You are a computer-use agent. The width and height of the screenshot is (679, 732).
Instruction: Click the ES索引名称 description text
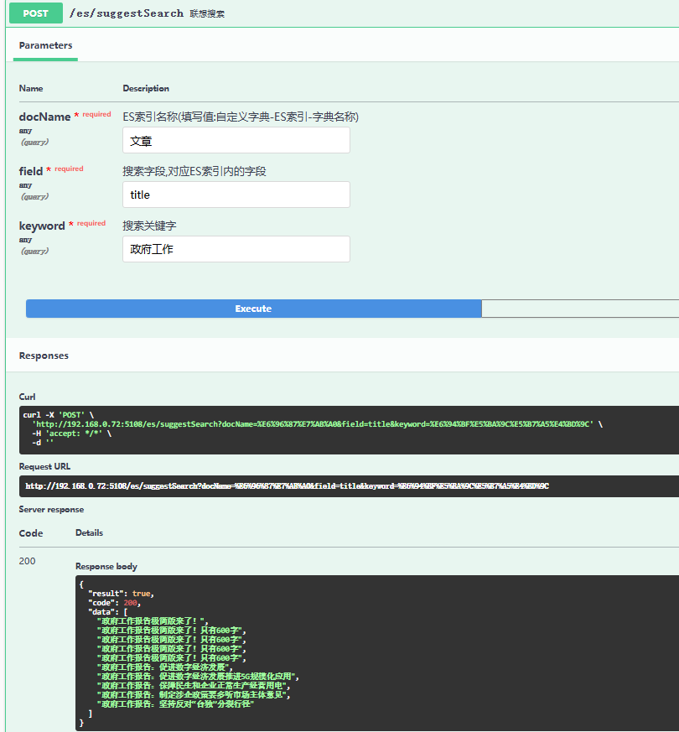(241, 117)
